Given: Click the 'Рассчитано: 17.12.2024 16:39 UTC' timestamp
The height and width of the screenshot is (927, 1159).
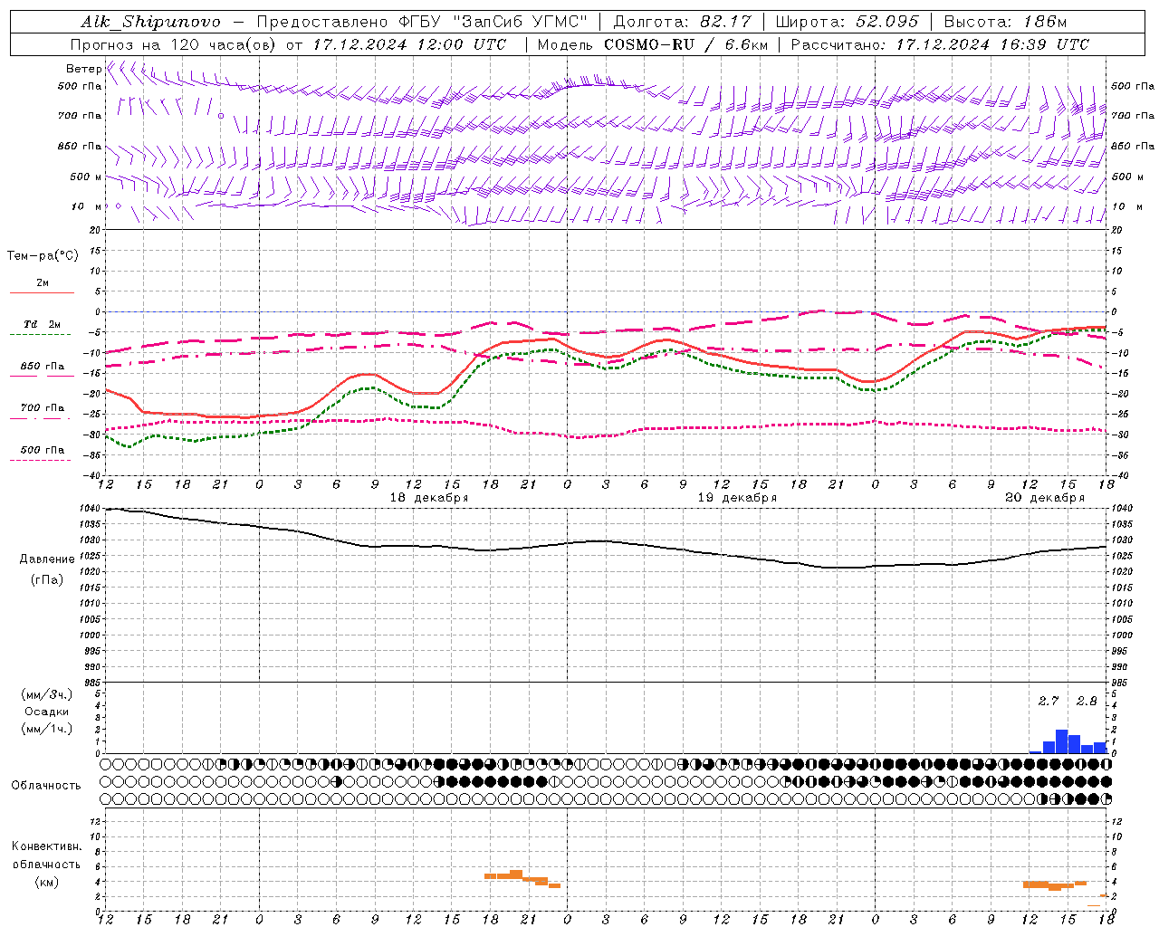Looking at the screenshot, I should 940,44.
